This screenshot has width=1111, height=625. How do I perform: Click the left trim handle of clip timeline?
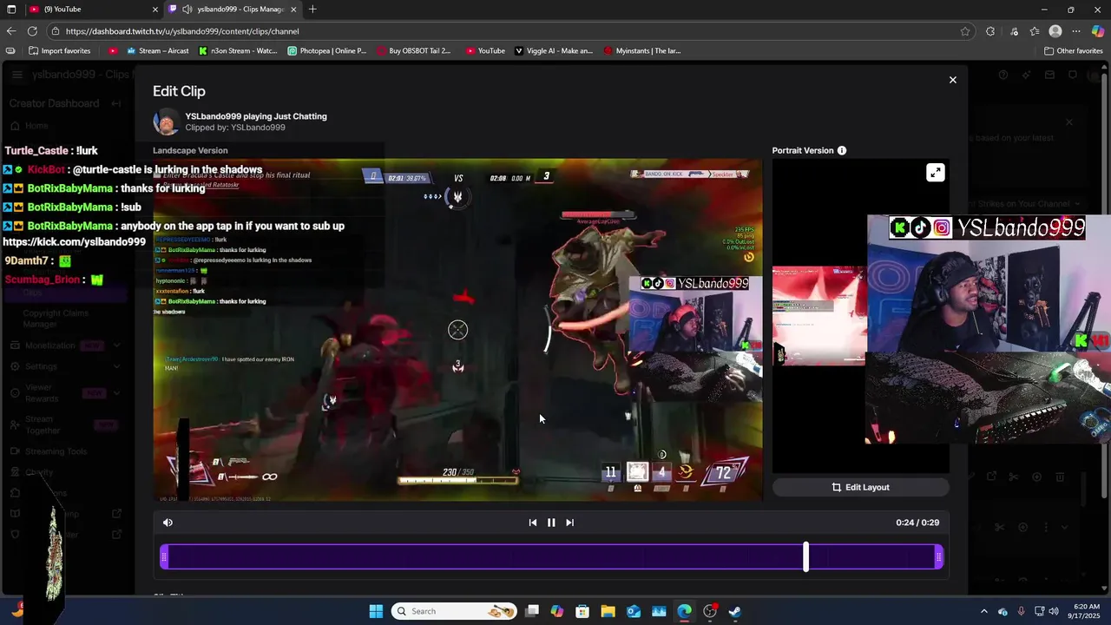164,557
